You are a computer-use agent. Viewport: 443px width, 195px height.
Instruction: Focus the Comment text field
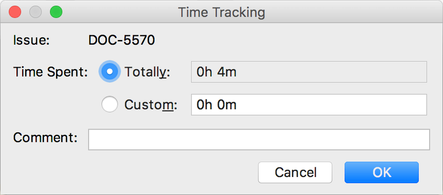(259, 140)
